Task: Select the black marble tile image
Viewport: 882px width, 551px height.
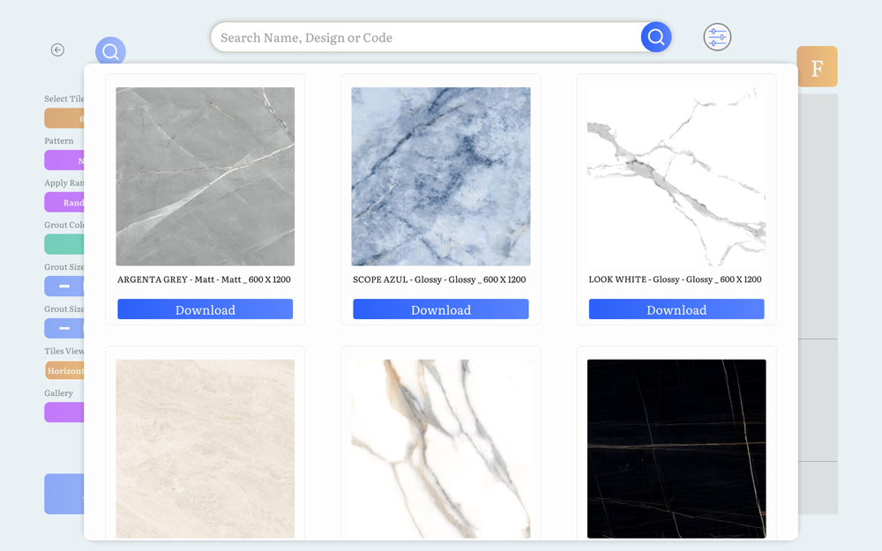Action: pyautogui.click(x=676, y=449)
